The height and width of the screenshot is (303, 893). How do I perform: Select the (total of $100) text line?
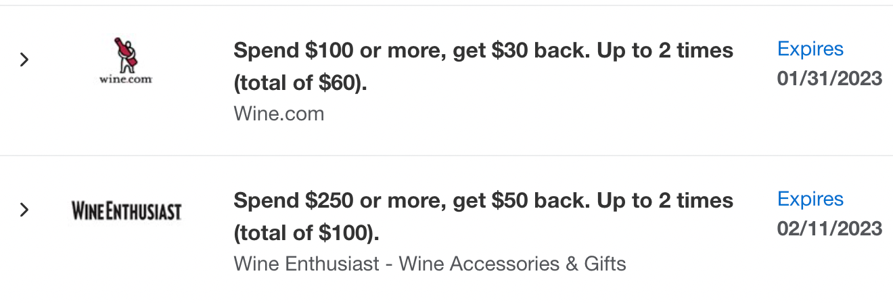306,234
